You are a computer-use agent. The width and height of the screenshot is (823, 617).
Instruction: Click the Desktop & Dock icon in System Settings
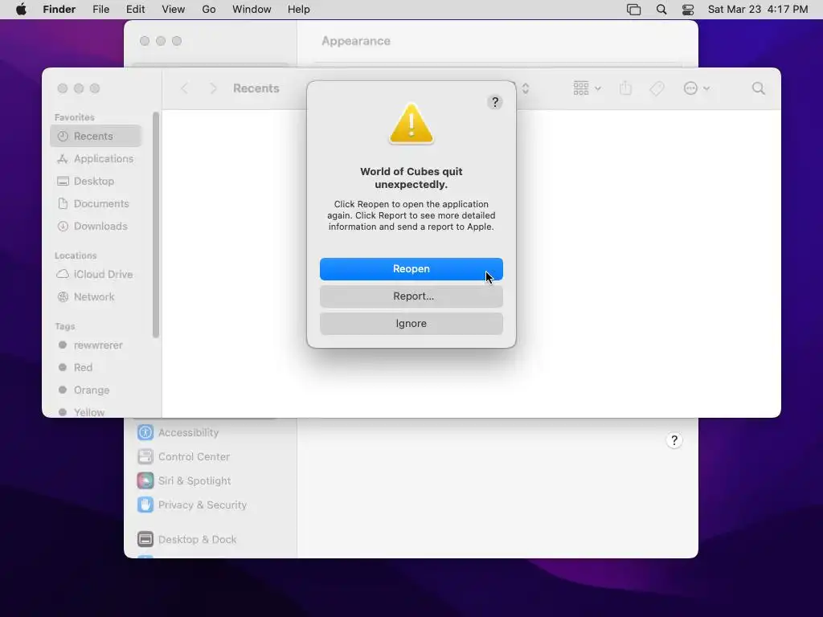pos(145,539)
